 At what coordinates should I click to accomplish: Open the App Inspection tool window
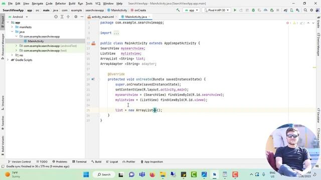(151, 161)
